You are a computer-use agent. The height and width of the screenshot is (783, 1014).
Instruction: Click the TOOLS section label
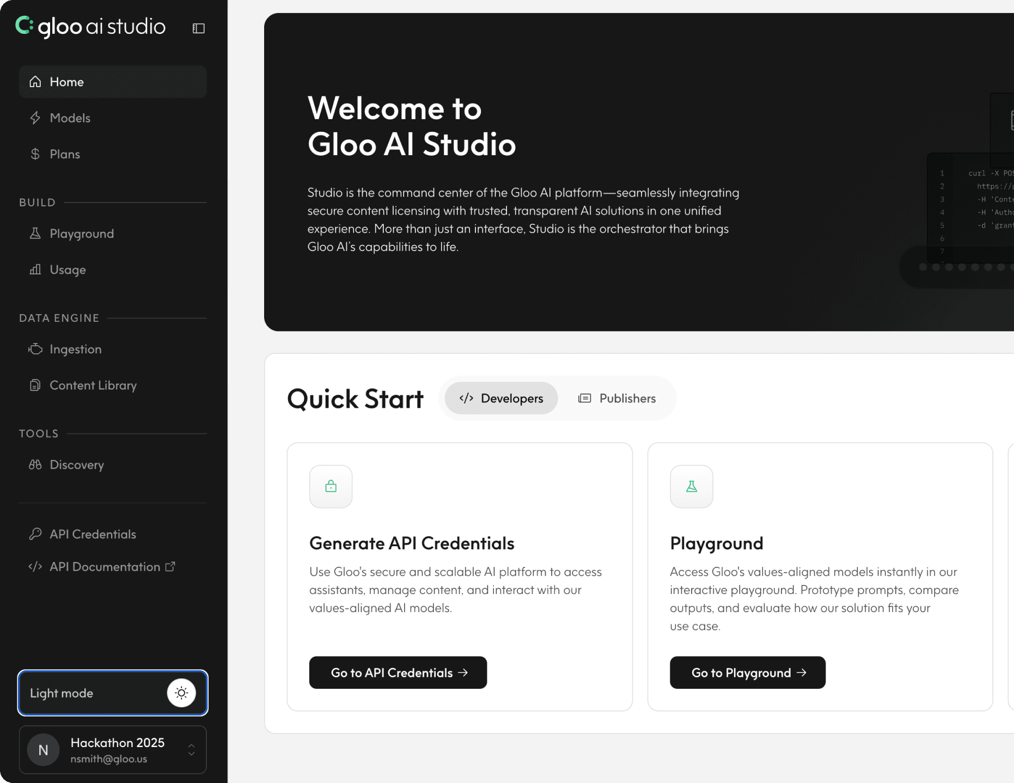pos(39,434)
